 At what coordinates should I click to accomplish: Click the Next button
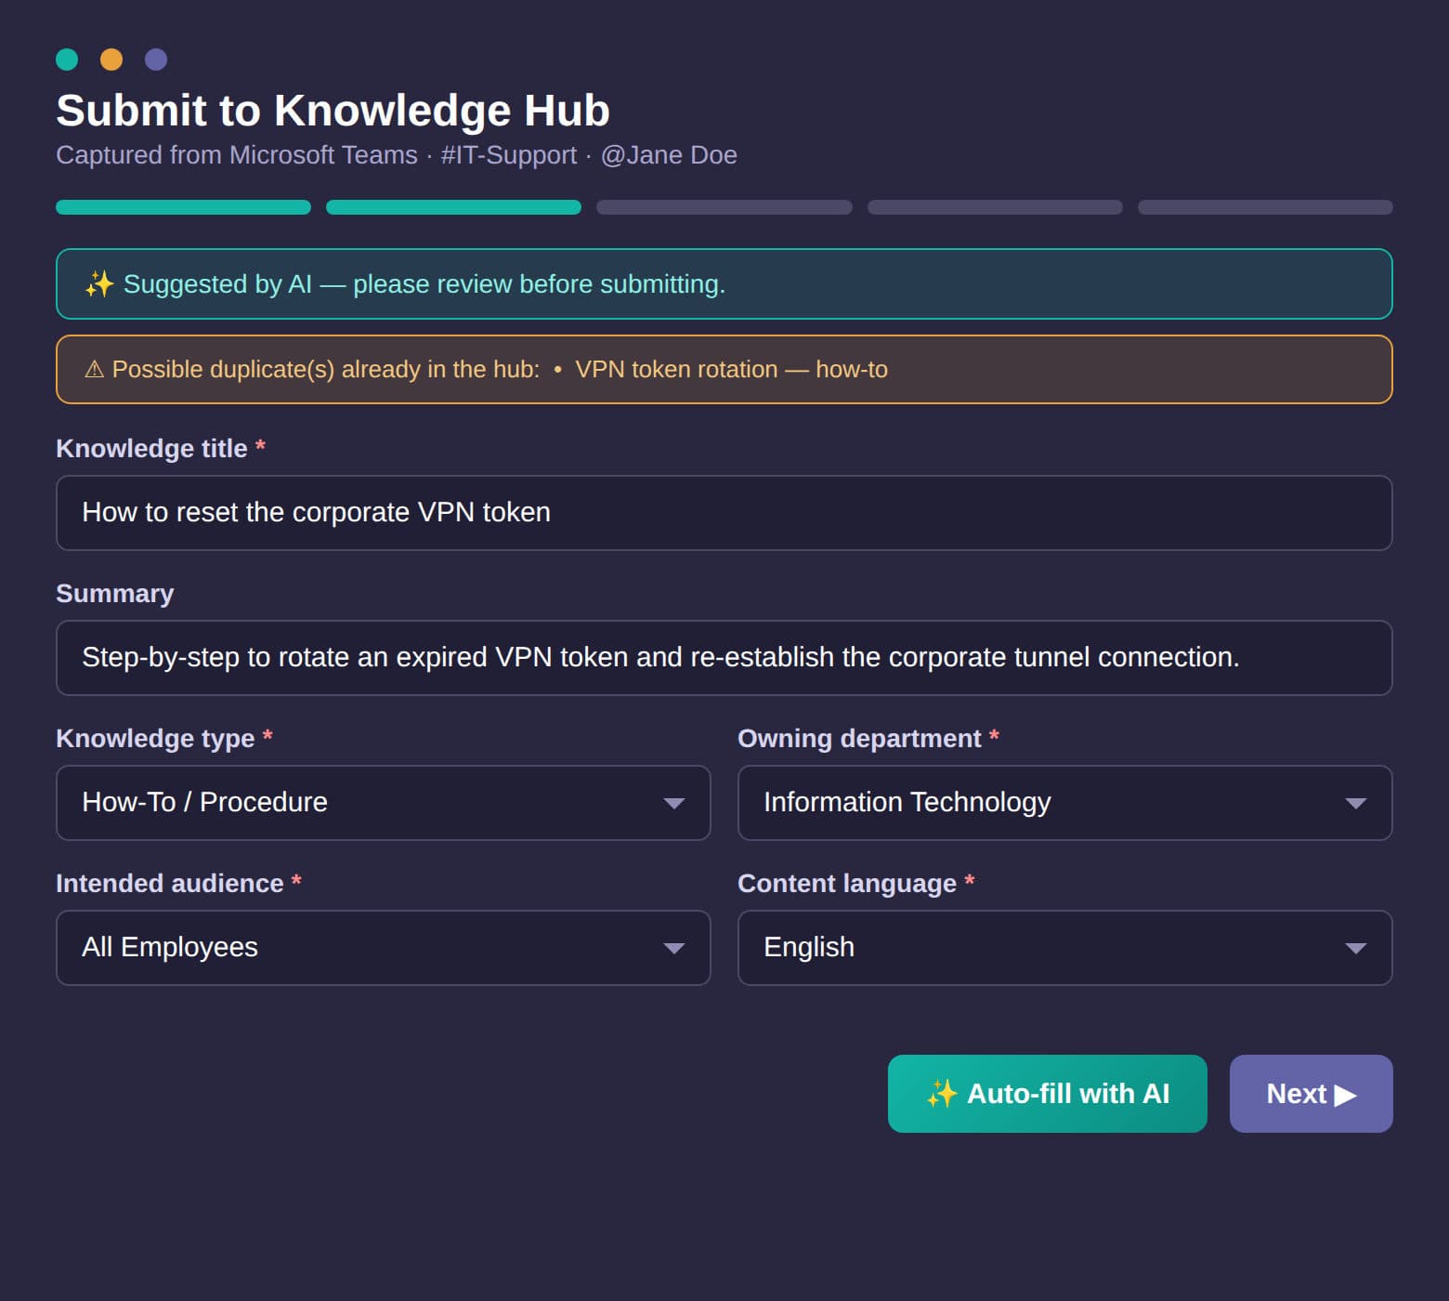click(1312, 1094)
